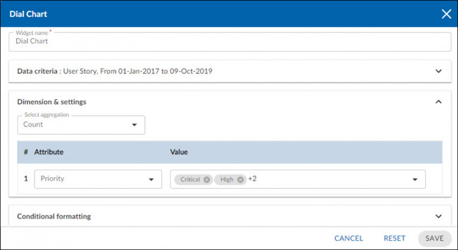Click the Widget name text field
458x250 pixels.
point(229,42)
